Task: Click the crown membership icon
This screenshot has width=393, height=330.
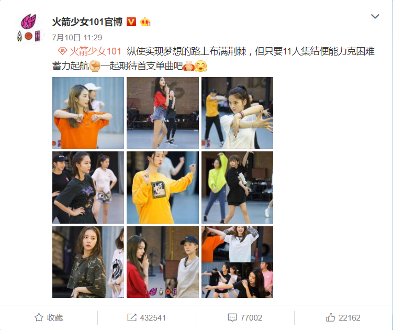Action: tap(145, 22)
